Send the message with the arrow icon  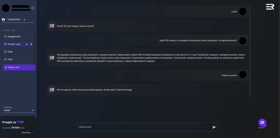pos(214,127)
